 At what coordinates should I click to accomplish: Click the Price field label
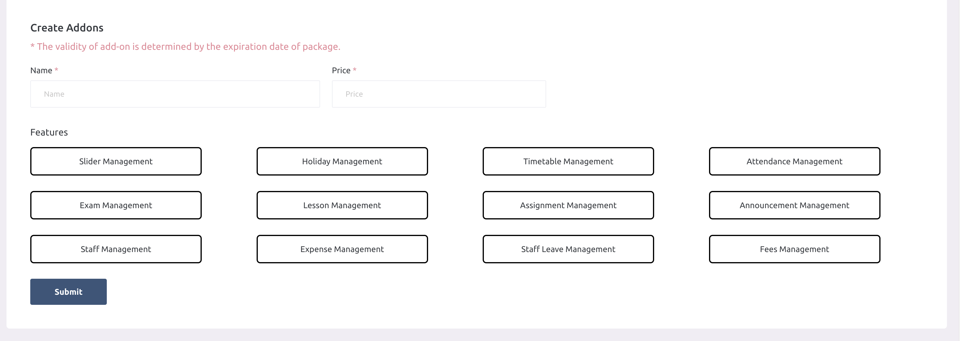pyautogui.click(x=341, y=70)
